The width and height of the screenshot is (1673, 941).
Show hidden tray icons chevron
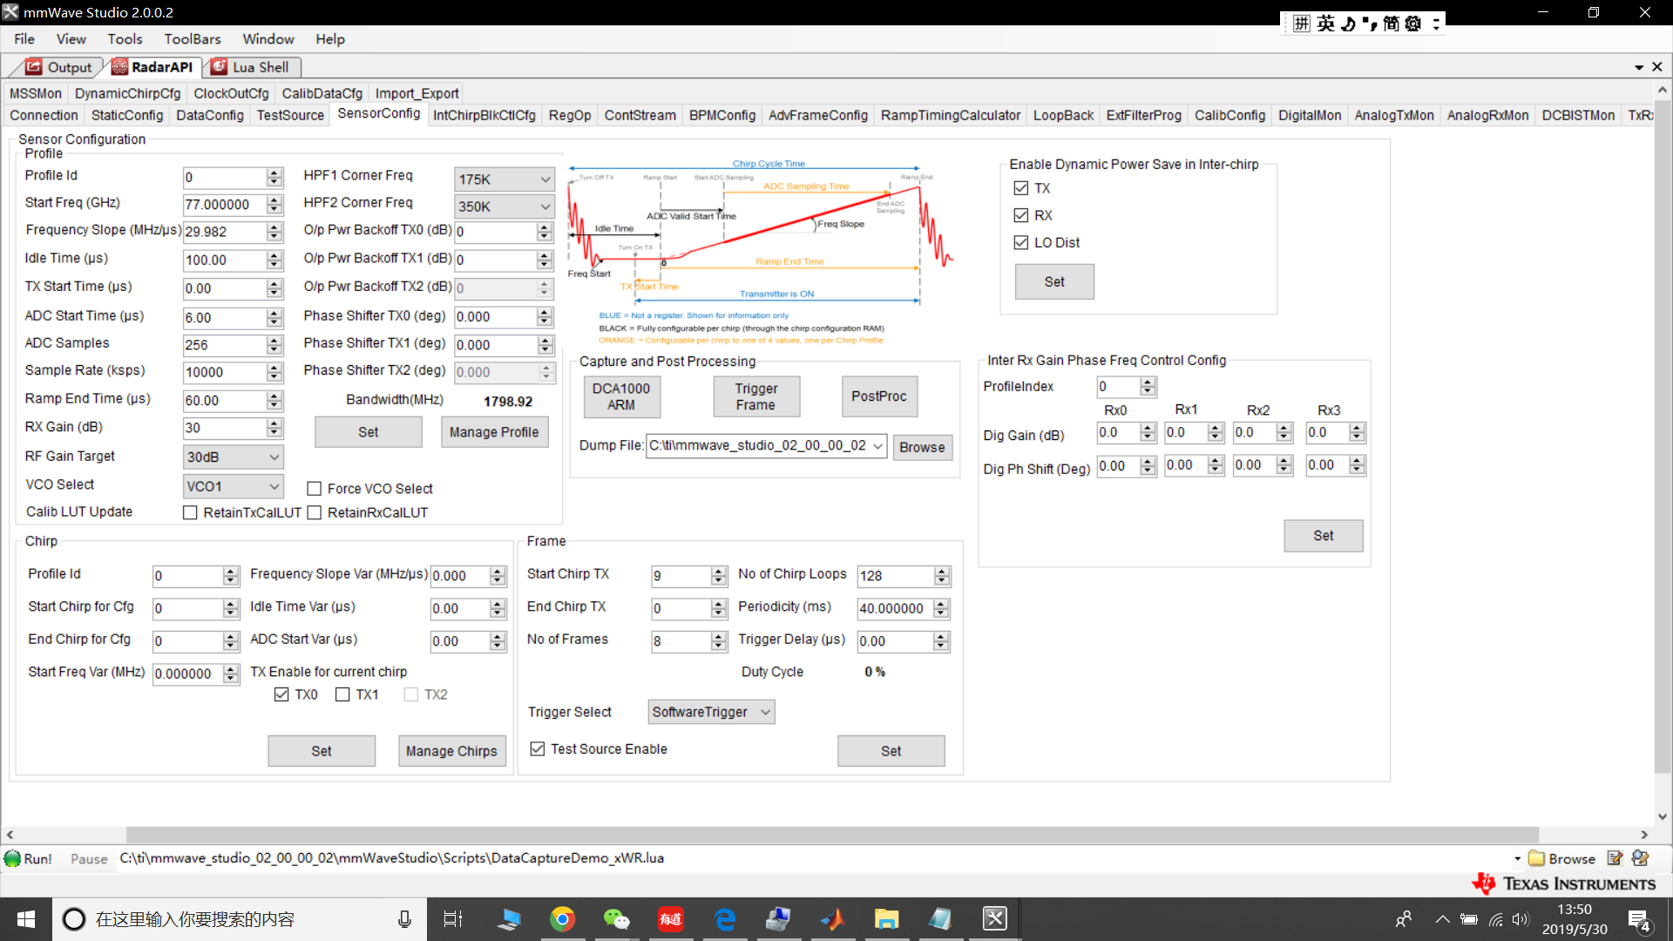click(x=1443, y=919)
